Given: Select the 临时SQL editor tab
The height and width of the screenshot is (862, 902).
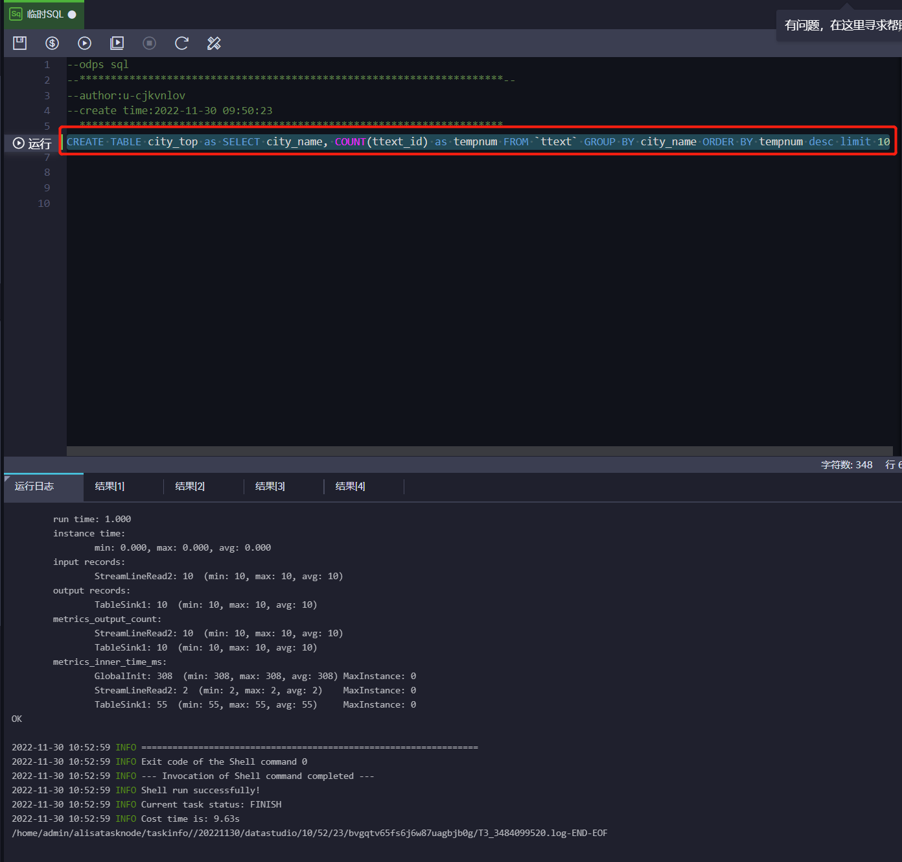Looking at the screenshot, I should (x=45, y=13).
